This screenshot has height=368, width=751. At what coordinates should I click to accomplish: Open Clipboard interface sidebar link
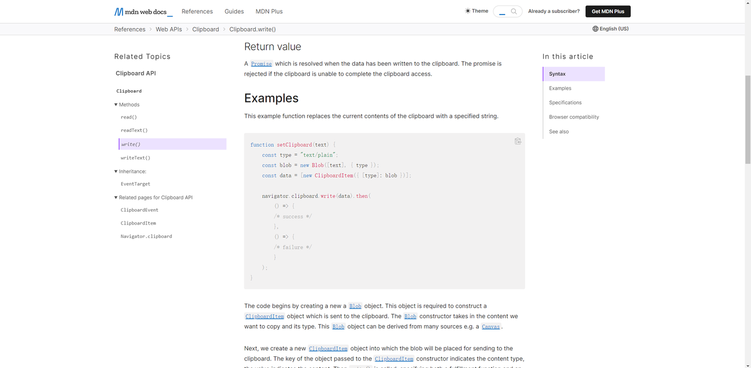point(129,91)
